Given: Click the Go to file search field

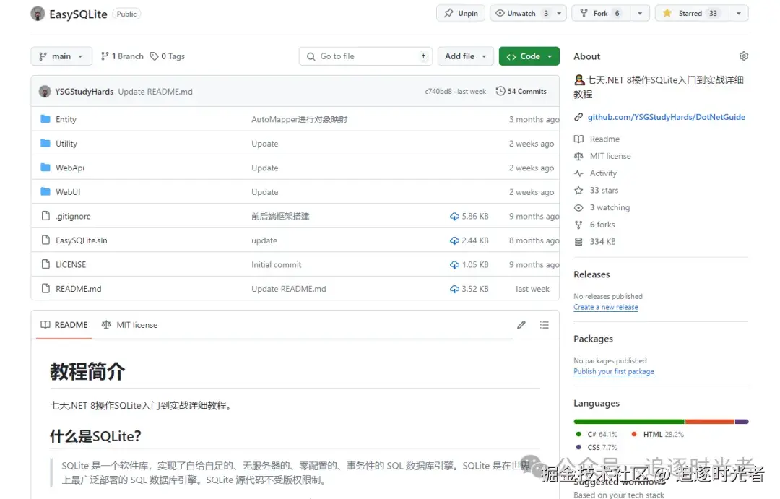Looking at the screenshot, I should [365, 56].
